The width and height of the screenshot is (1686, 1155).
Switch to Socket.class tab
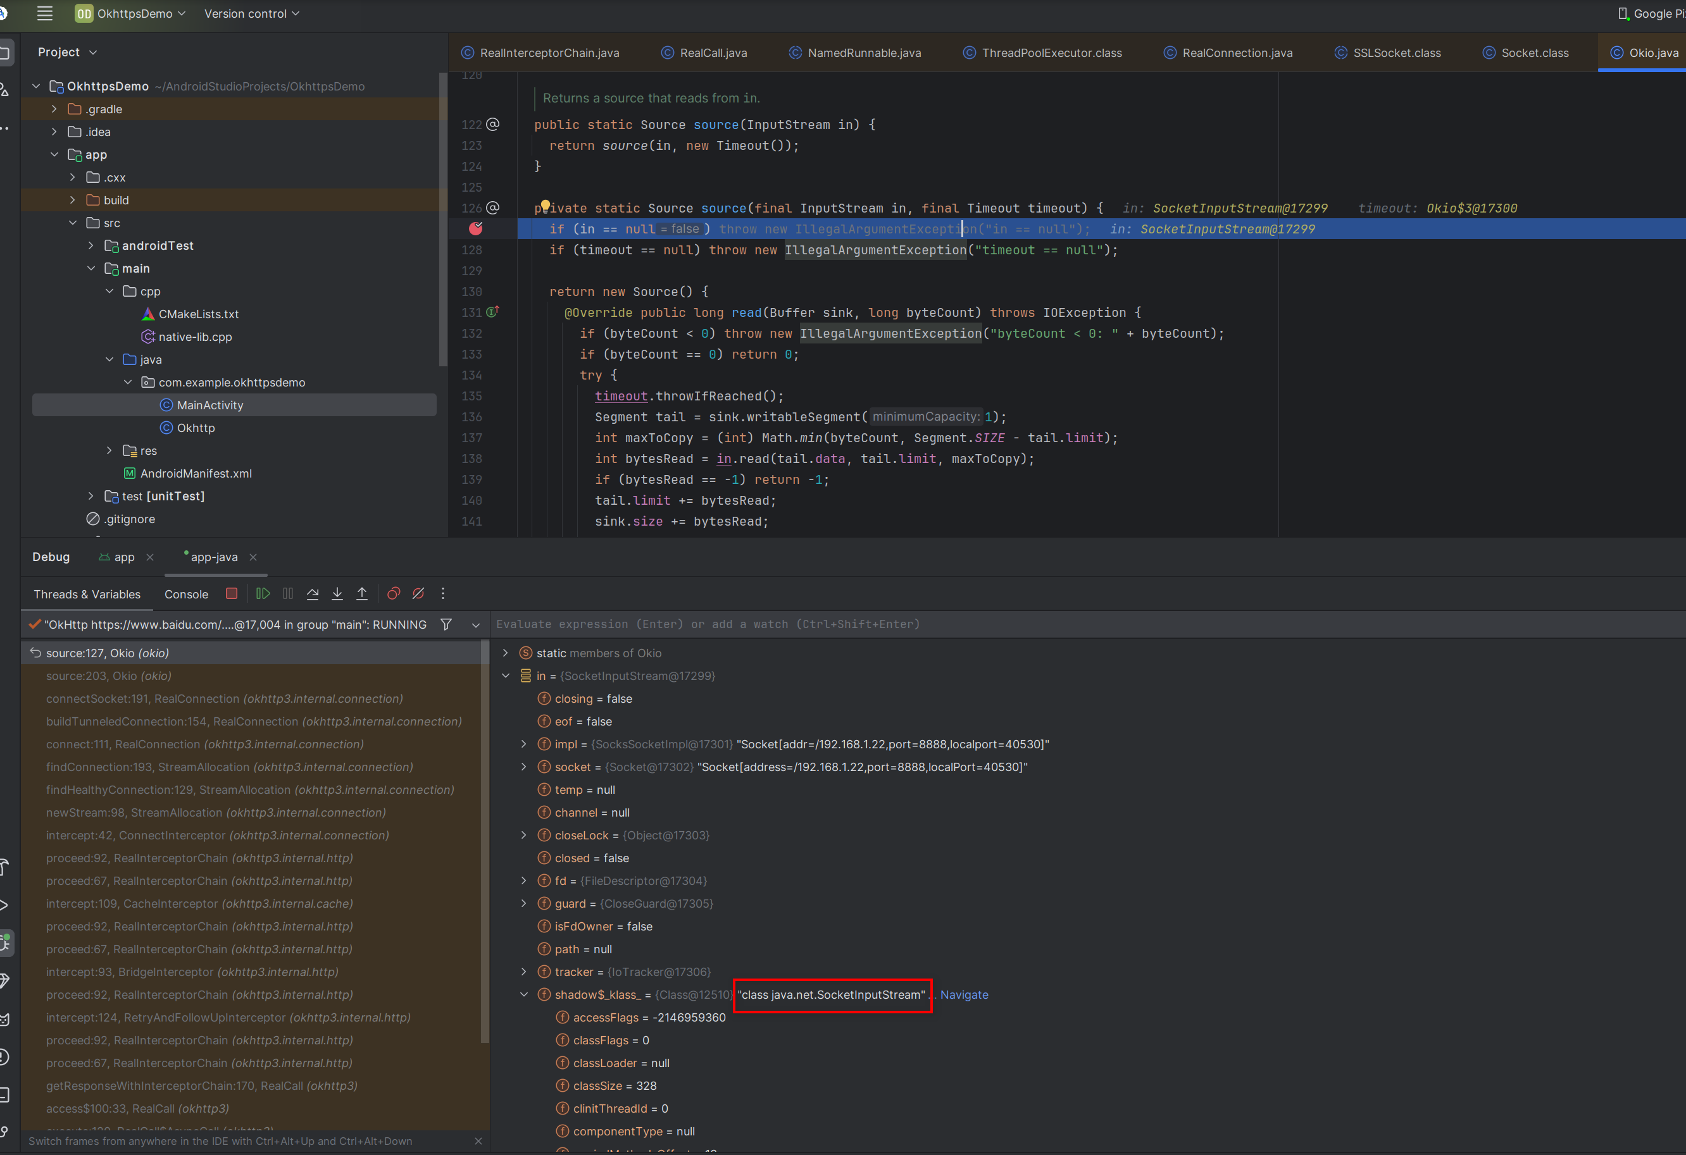click(1526, 52)
